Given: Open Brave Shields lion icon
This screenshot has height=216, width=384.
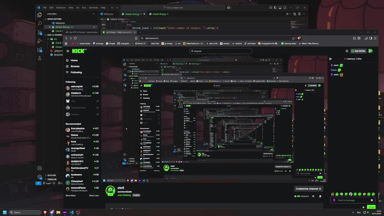Looking at the screenshot, I should click(x=299, y=38).
